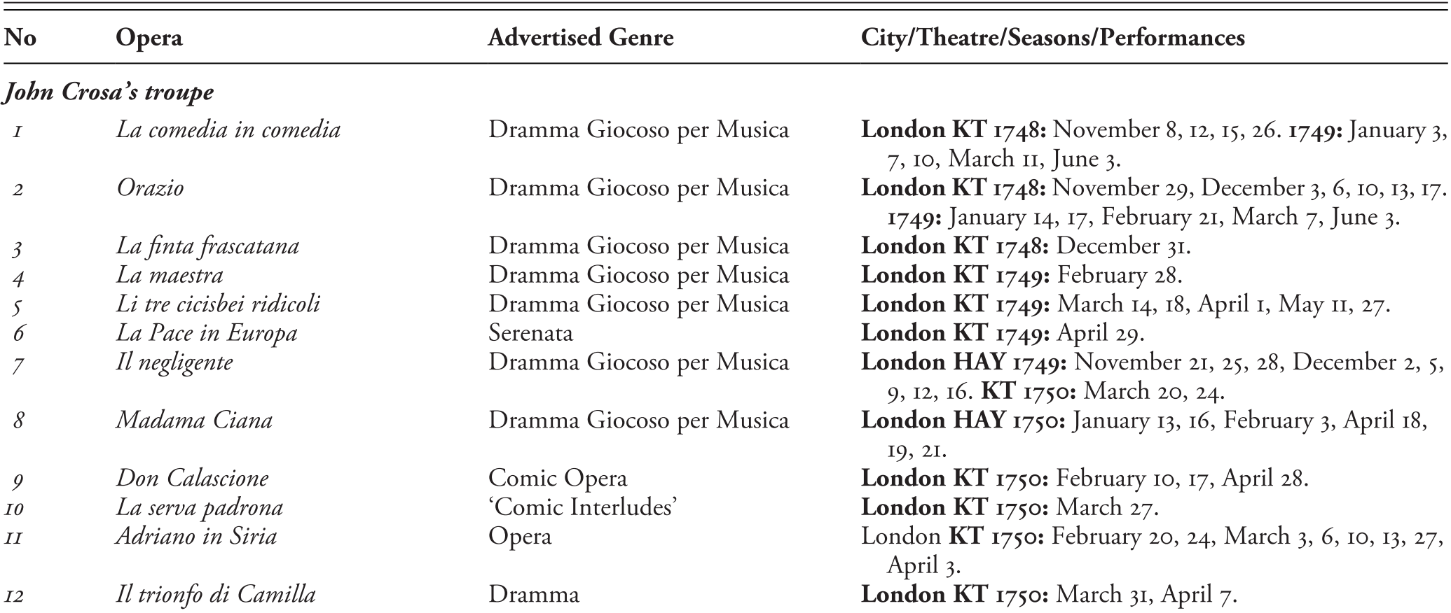
Task: Click the "City/Theatre/Seasons/Performances" column header
Action: [x=1052, y=38]
